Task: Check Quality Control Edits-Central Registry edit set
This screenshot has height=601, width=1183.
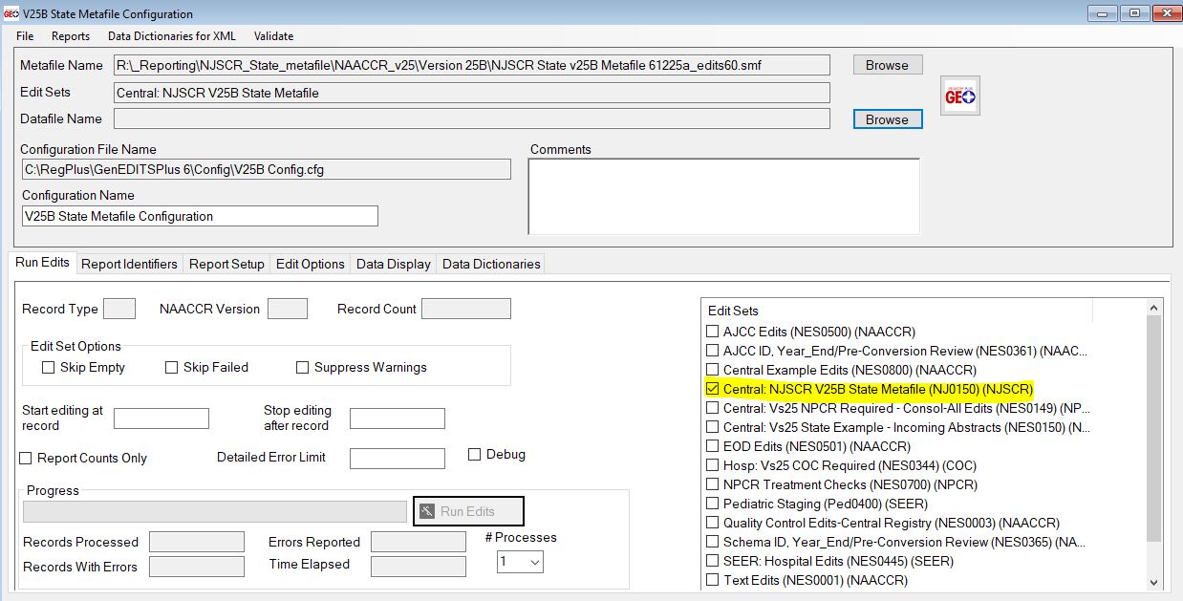Action: 712,523
